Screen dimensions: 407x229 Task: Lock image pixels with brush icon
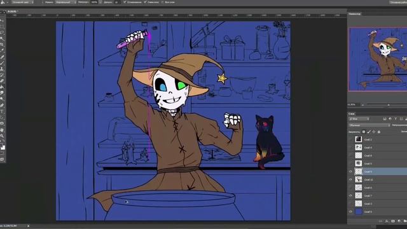(369, 132)
